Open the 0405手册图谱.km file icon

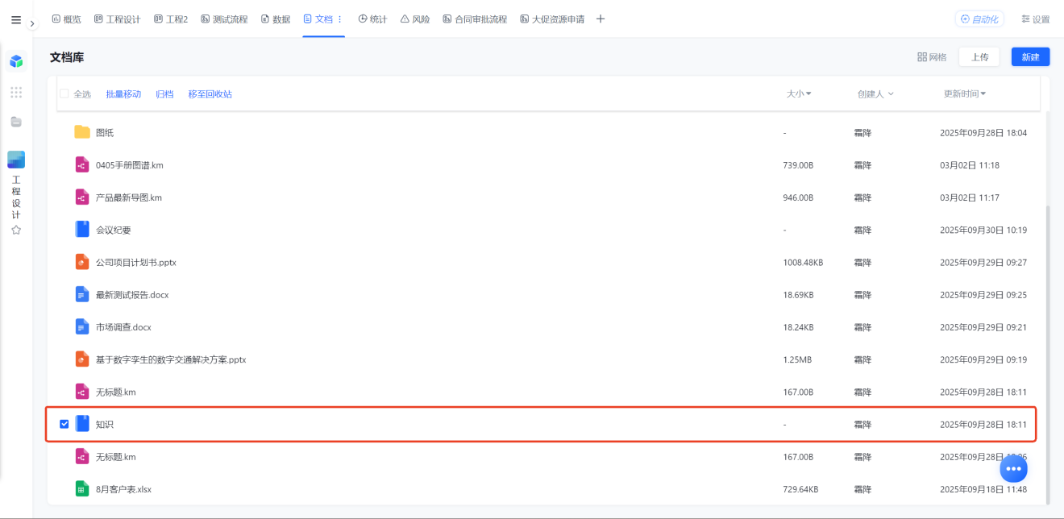point(81,164)
